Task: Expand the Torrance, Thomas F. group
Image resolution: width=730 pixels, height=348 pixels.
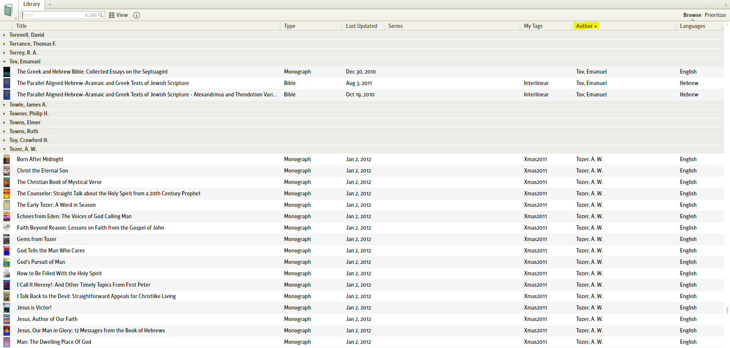Action: 4,44
